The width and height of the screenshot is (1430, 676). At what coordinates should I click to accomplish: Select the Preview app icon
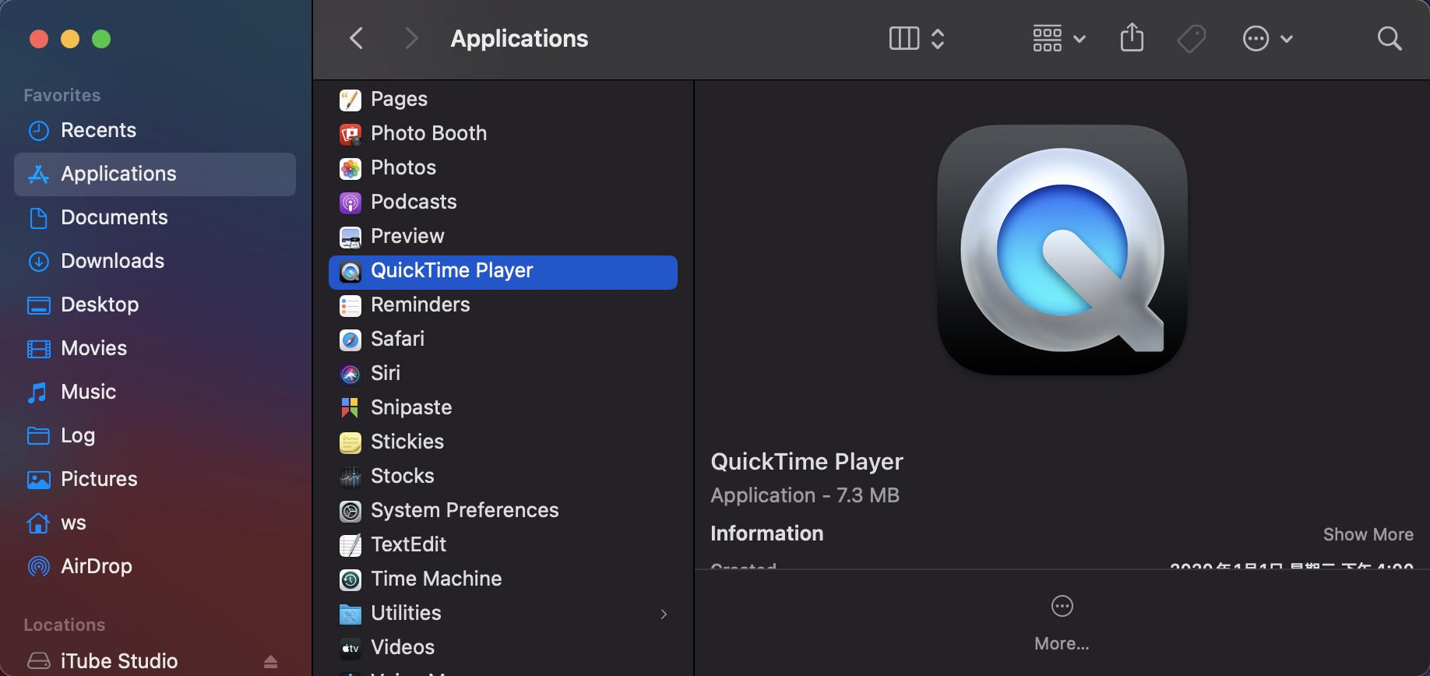[350, 237]
